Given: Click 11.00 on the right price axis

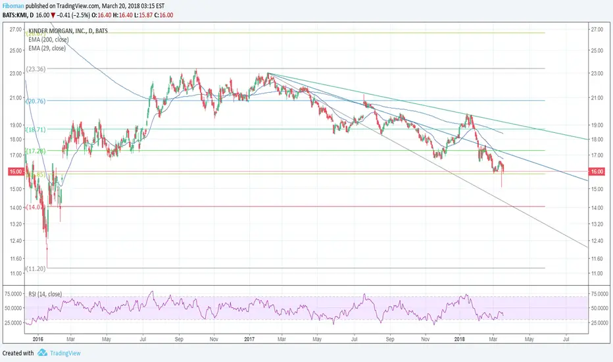Looking at the screenshot, I should point(597,274).
